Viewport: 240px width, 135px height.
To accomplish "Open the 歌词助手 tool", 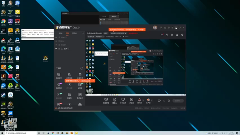I will coord(80,96).
